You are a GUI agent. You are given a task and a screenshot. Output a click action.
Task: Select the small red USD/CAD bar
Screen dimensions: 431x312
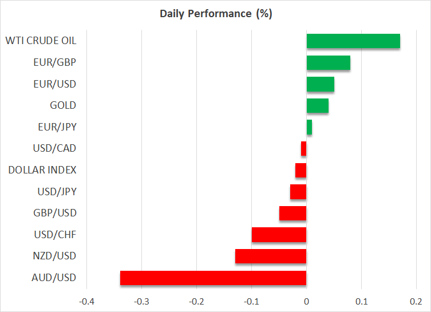[x=304, y=149]
